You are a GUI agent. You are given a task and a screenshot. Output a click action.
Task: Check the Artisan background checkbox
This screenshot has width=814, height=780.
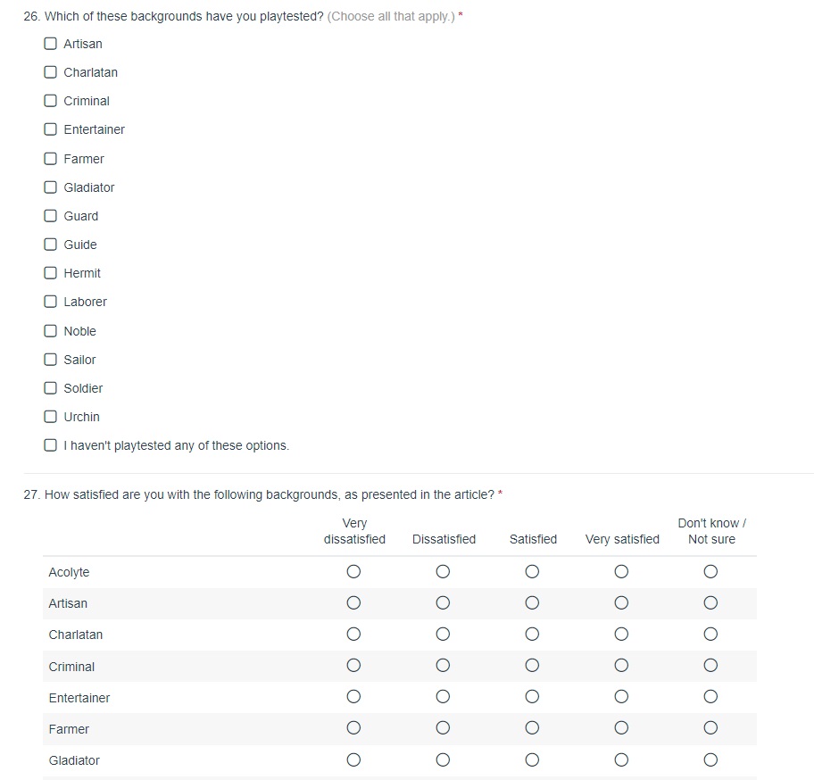point(51,44)
